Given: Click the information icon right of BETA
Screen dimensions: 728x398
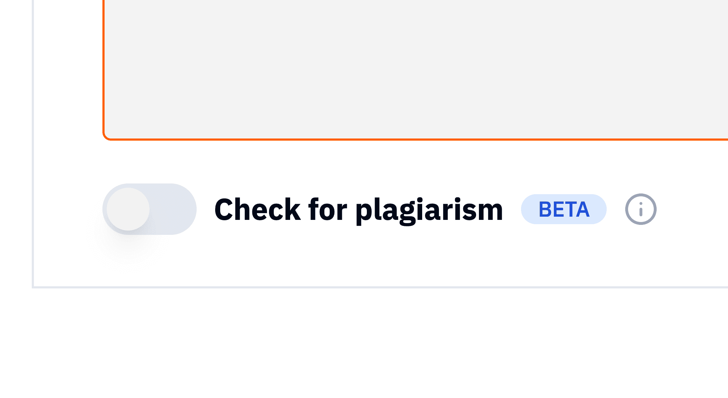Looking at the screenshot, I should pyautogui.click(x=641, y=209).
